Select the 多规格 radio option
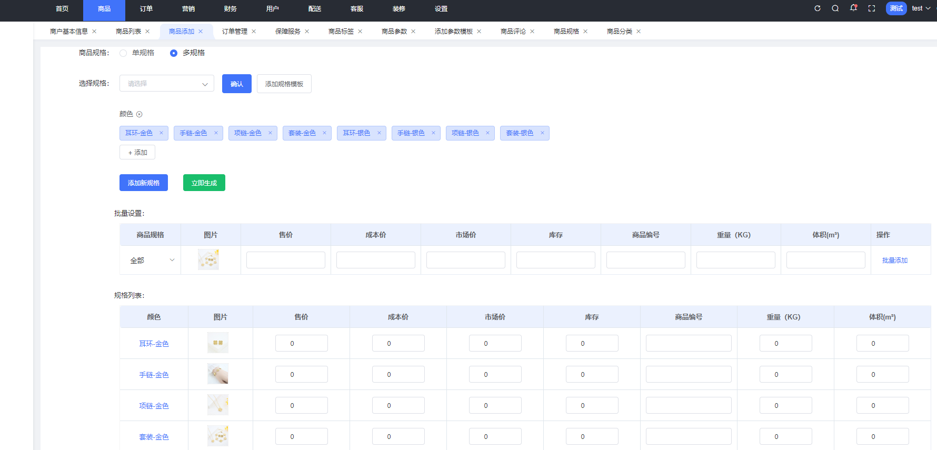The width and height of the screenshot is (937, 450). tap(174, 53)
